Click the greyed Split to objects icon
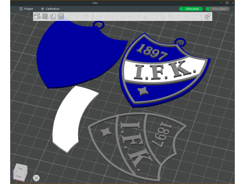 70,16
